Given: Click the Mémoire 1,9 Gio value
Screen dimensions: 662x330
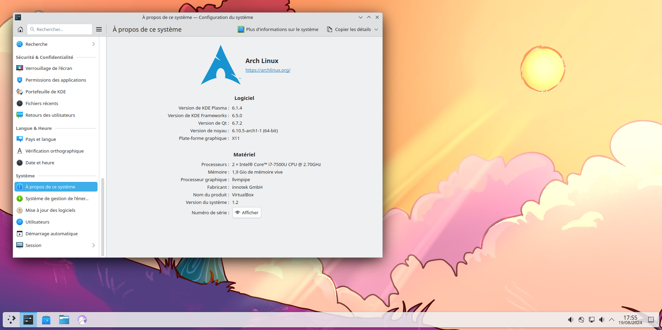Looking at the screenshot, I should point(257,172).
